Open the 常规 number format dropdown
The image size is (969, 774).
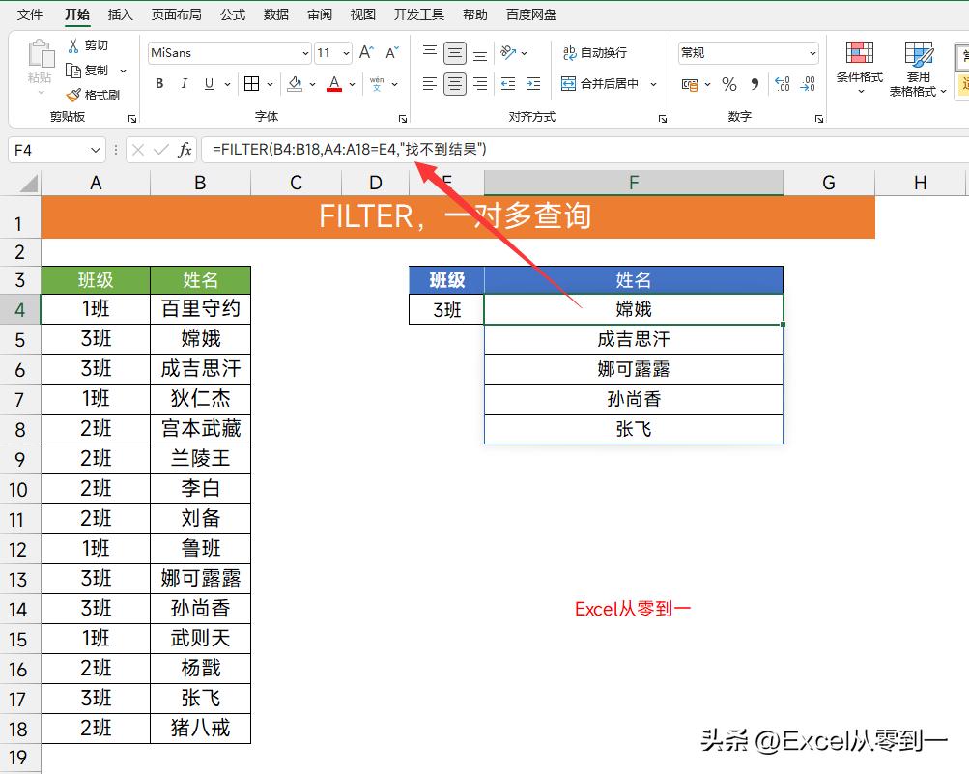(x=813, y=51)
